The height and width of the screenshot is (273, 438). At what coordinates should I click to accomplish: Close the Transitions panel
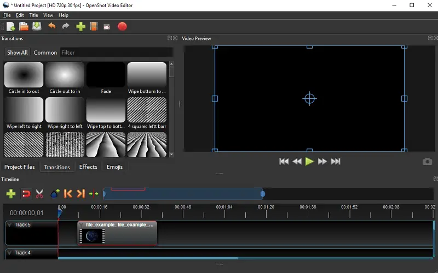click(175, 38)
